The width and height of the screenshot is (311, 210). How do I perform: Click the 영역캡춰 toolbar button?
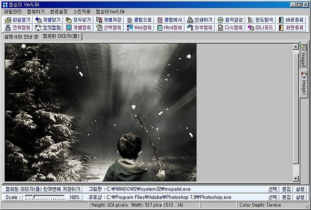click(48, 28)
